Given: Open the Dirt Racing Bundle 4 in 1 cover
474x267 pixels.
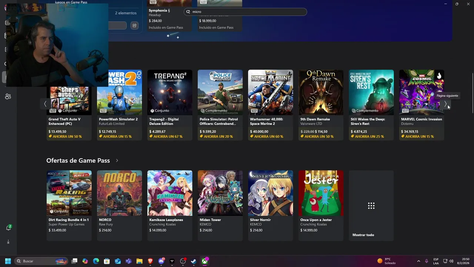Looking at the screenshot, I should [x=69, y=193].
